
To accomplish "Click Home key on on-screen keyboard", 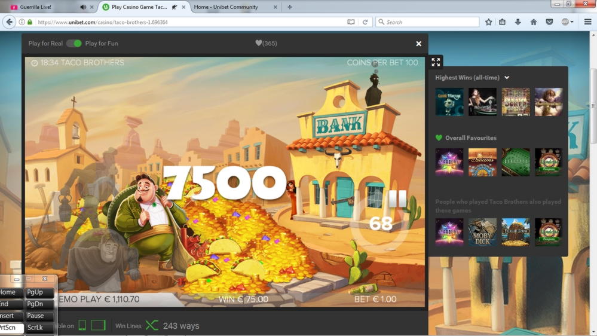I will 11,292.
